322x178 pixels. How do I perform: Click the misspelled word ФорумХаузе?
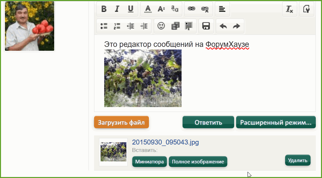pyautogui.click(x=227, y=44)
